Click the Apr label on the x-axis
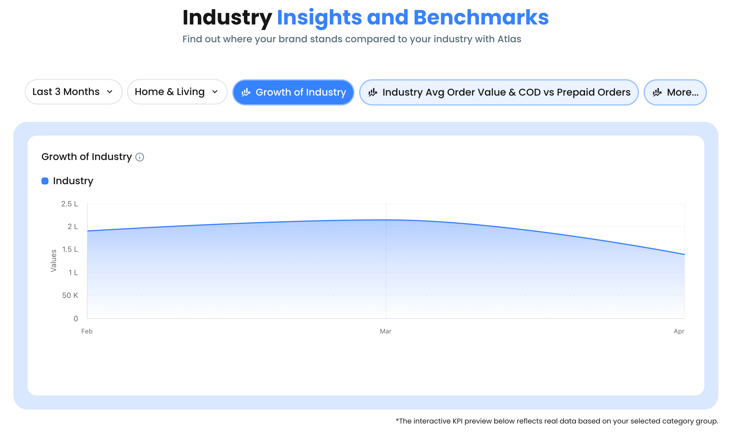This screenshot has width=730, height=436. (679, 331)
